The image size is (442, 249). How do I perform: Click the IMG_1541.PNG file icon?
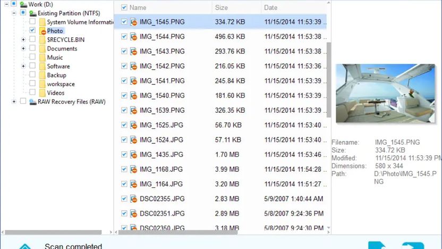point(134,81)
